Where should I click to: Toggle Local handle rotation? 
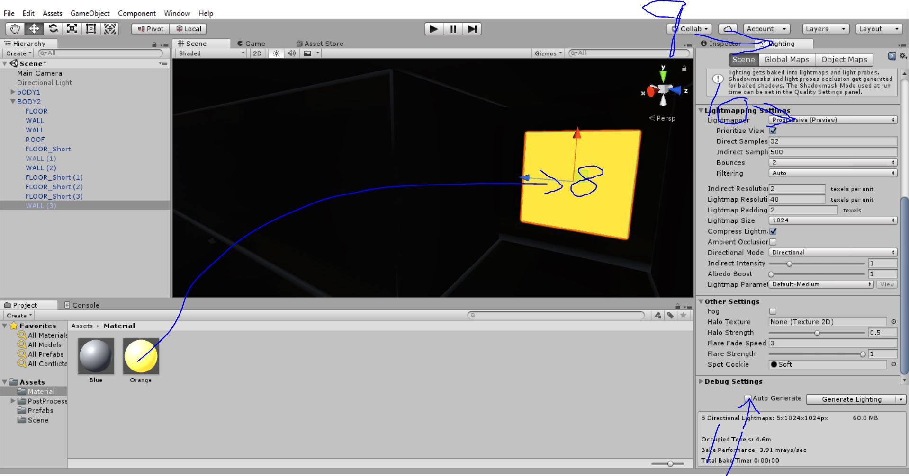(x=189, y=29)
